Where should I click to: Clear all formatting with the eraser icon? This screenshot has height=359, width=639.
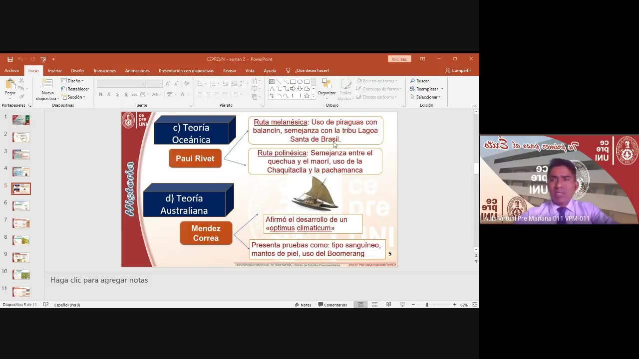(x=187, y=83)
